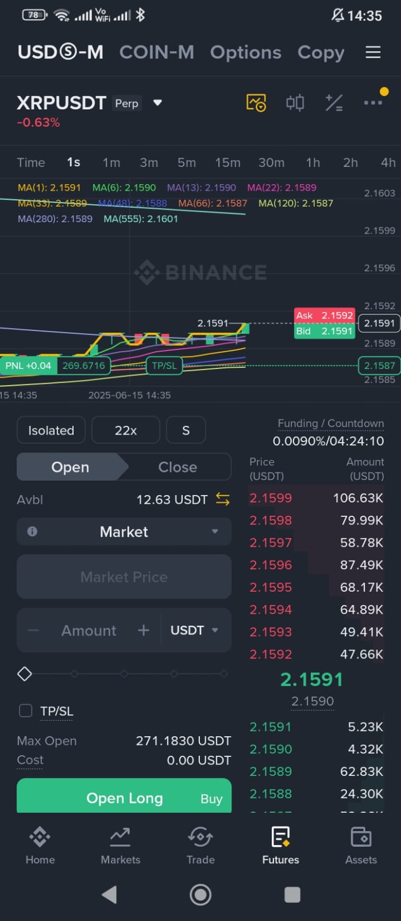Tap the plus icon in the Amount field

(x=144, y=630)
